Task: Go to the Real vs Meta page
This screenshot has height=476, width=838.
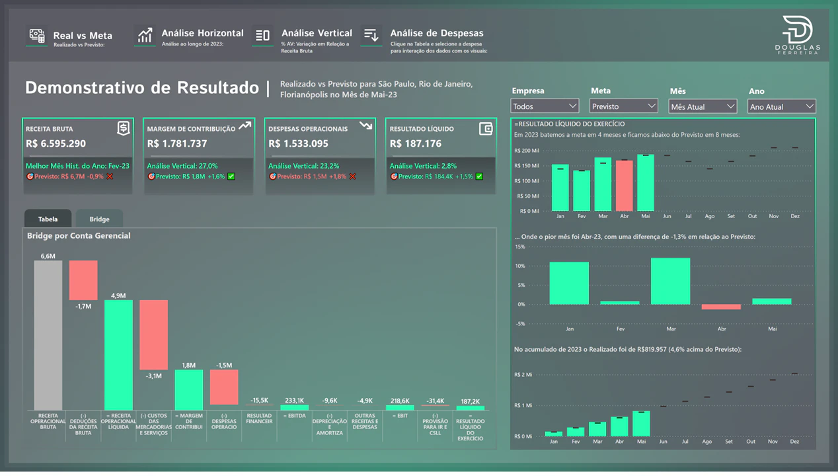Action: (x=83, y=36)
